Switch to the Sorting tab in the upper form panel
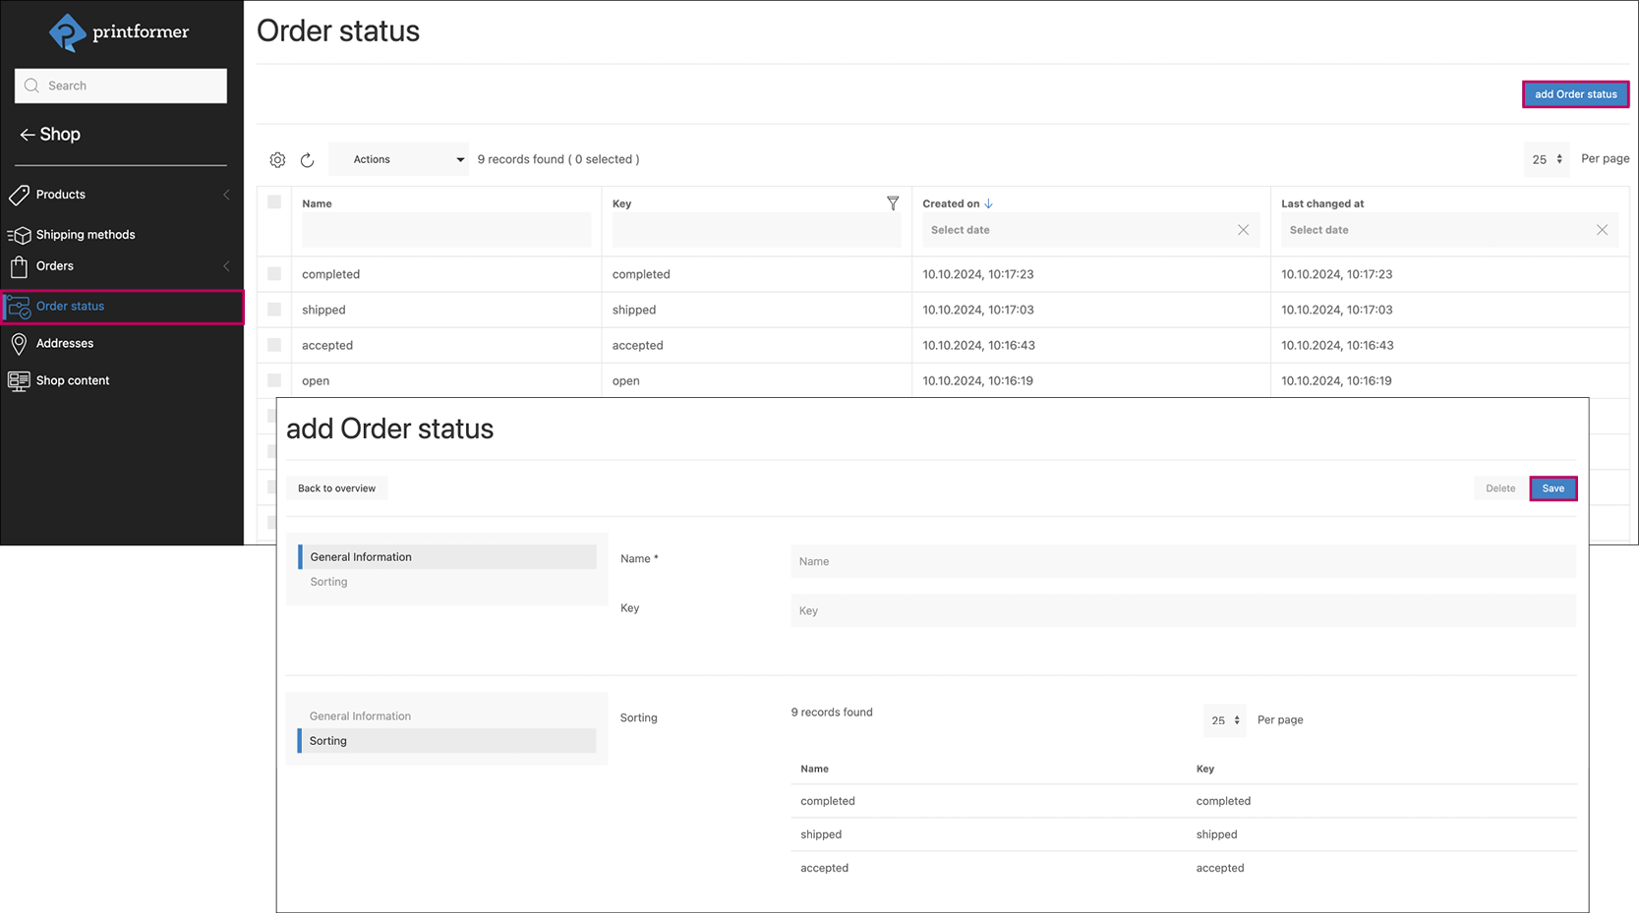This screenshot has width=1639, height=913. pyautogui.click(x=328, y=582)
